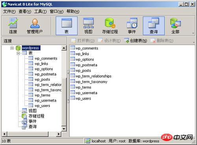This screenshot has width=197, height=145.
Task: Select wp_comments in the left tree
Action: (x=46, y=58)
